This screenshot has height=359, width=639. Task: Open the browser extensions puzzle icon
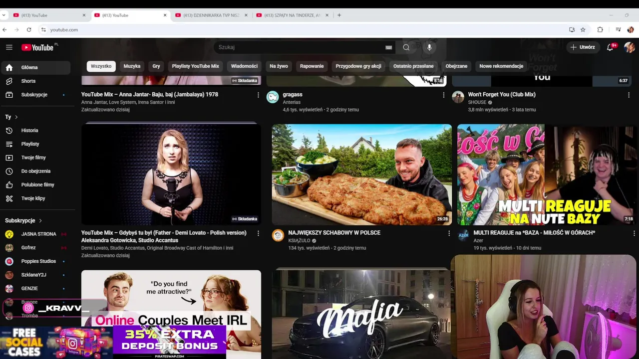pyautogui.click(x=600, y=30)
